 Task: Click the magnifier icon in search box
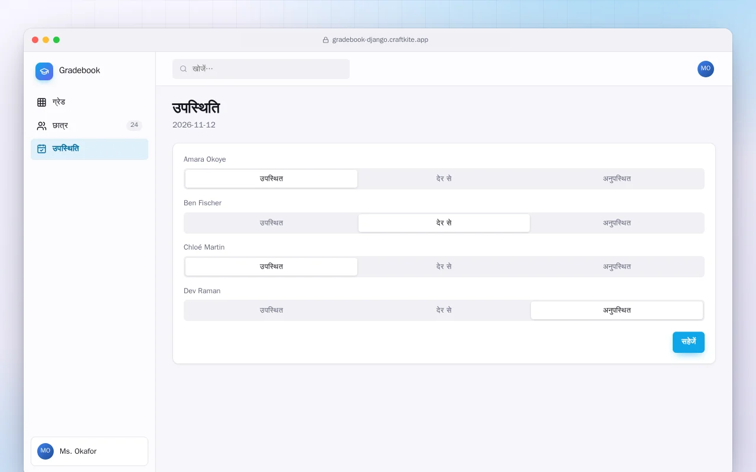[184, 69]
